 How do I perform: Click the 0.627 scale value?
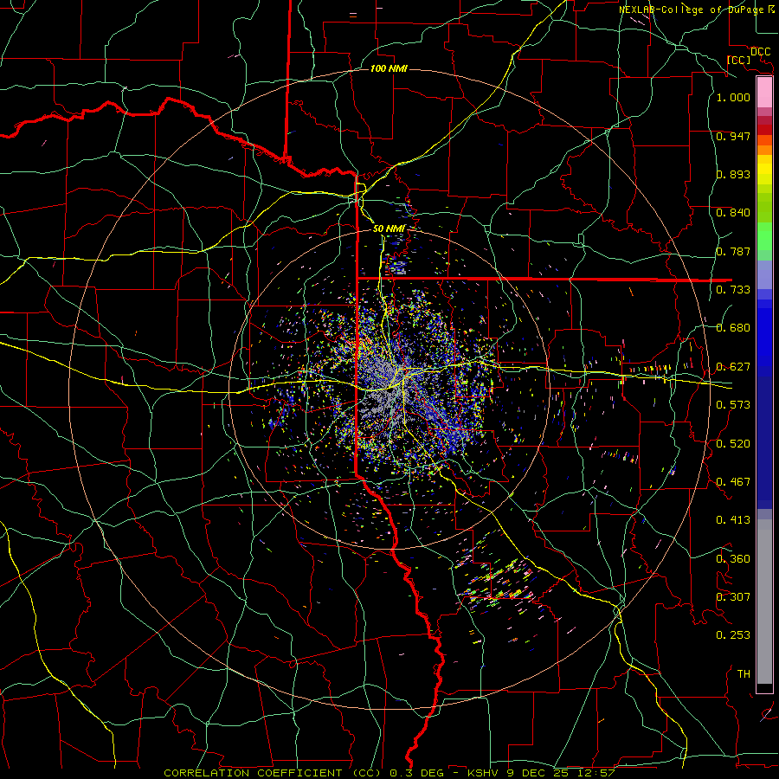click(733, 367)
